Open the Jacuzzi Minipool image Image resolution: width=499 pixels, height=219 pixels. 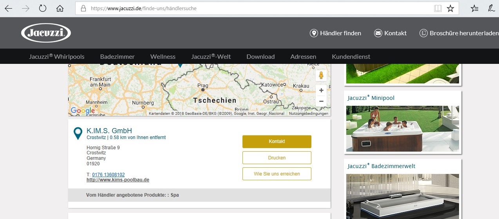coord(403,129)
